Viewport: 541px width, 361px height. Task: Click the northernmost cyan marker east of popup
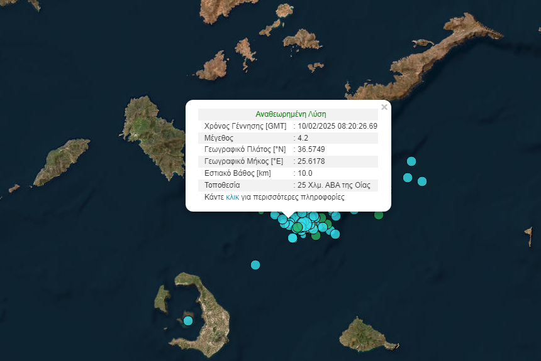coord(411,161)
